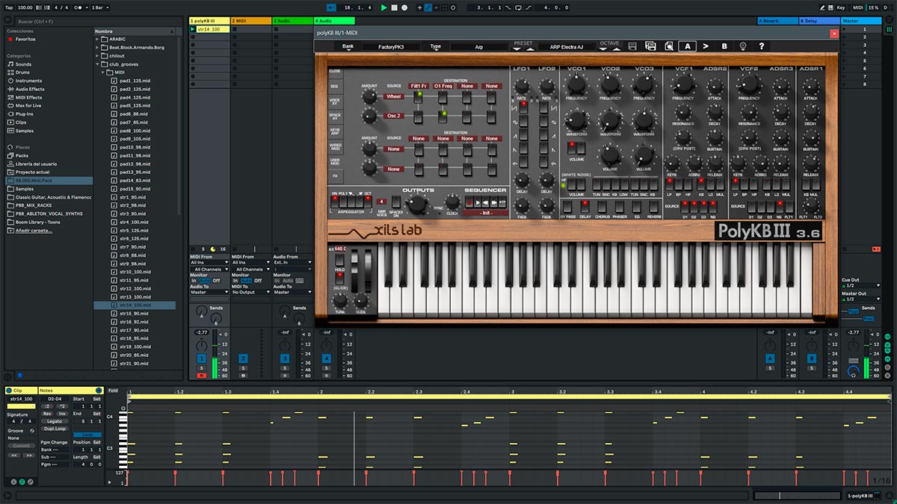The image size is (897, 504).
Task: Start playback with the green play button
Action: (384, 7)
